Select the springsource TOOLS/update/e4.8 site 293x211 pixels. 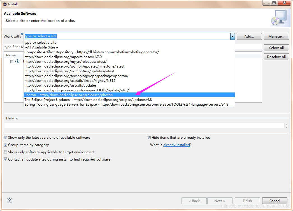pyautogui.click(x=129, y=90)
